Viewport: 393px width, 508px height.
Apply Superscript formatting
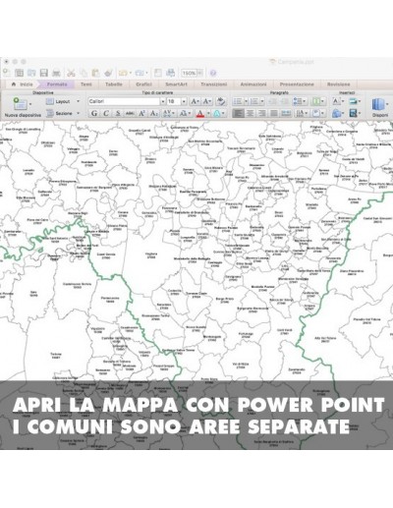[141, 113]
